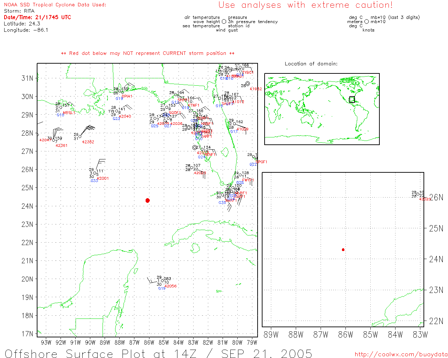Select the station circle for buoy 42001
448x358 pixels.
[x=94, y=173]
